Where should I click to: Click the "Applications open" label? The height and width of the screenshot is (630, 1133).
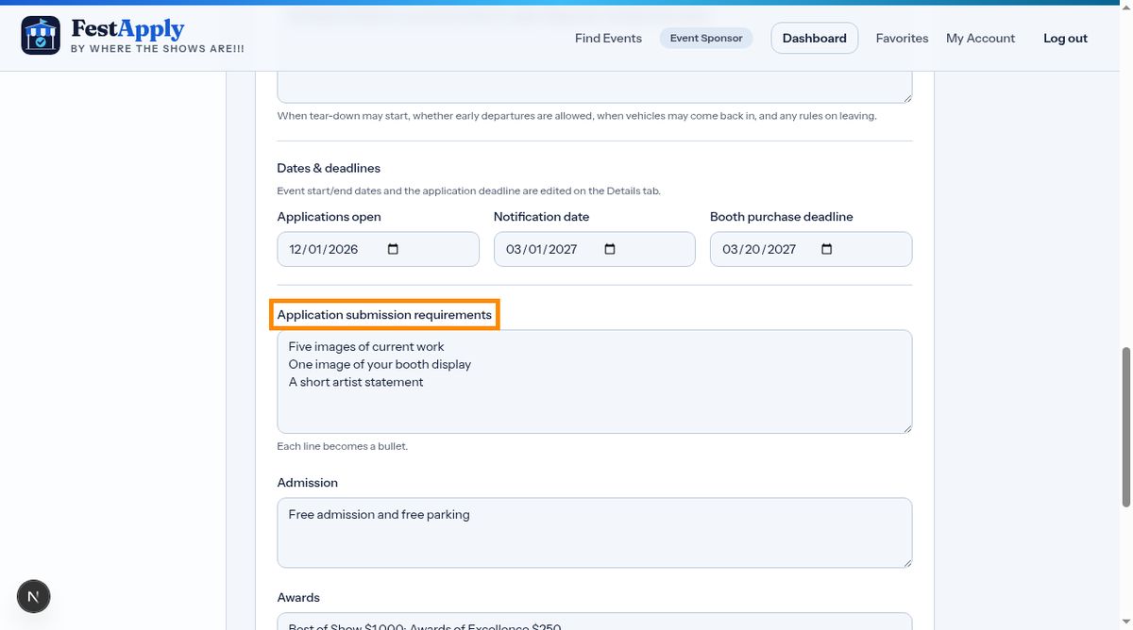[x=329, y=217]
